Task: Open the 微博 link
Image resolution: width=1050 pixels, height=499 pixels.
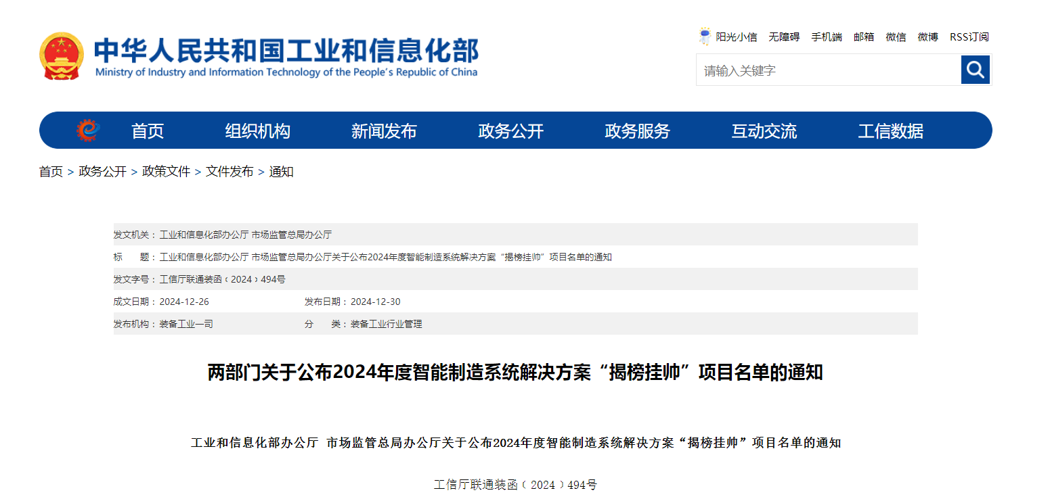Action: 928,37
